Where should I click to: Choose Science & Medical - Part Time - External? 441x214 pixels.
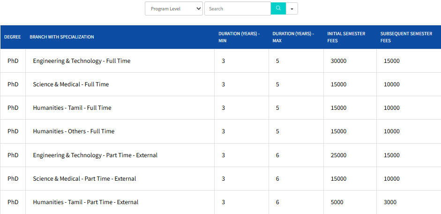[84, 179]
